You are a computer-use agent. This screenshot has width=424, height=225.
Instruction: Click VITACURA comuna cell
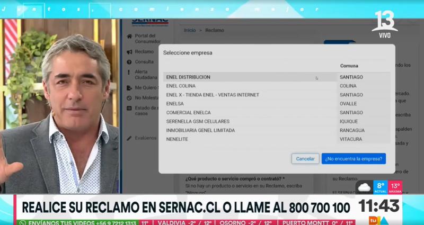coord(351,139)
